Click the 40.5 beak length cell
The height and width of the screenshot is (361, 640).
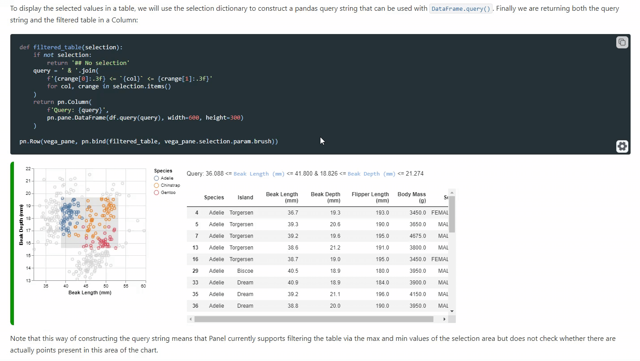(293, 271)
